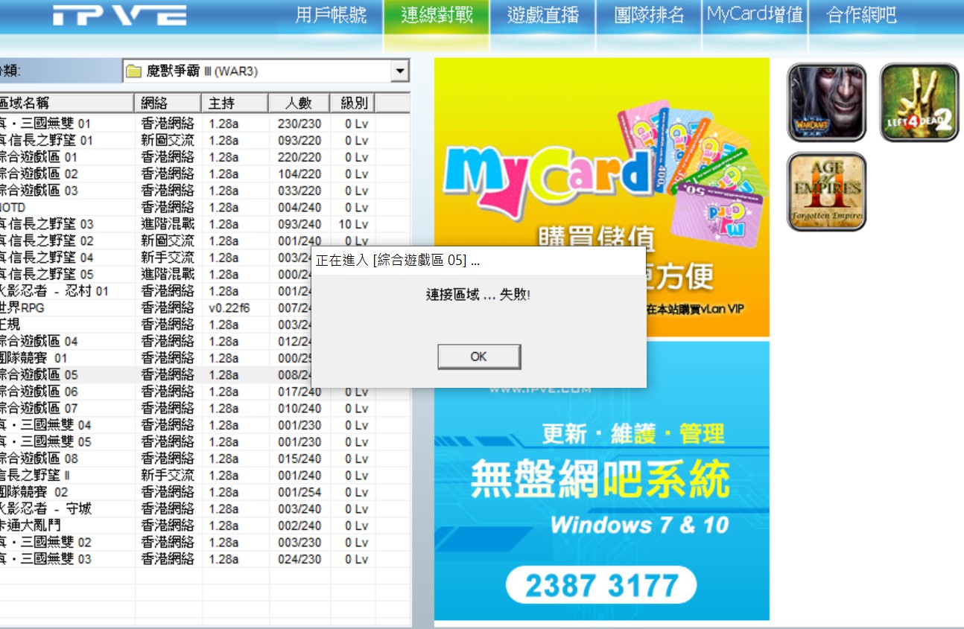Sort by the 網絡 column header

(x=168, y=103)
